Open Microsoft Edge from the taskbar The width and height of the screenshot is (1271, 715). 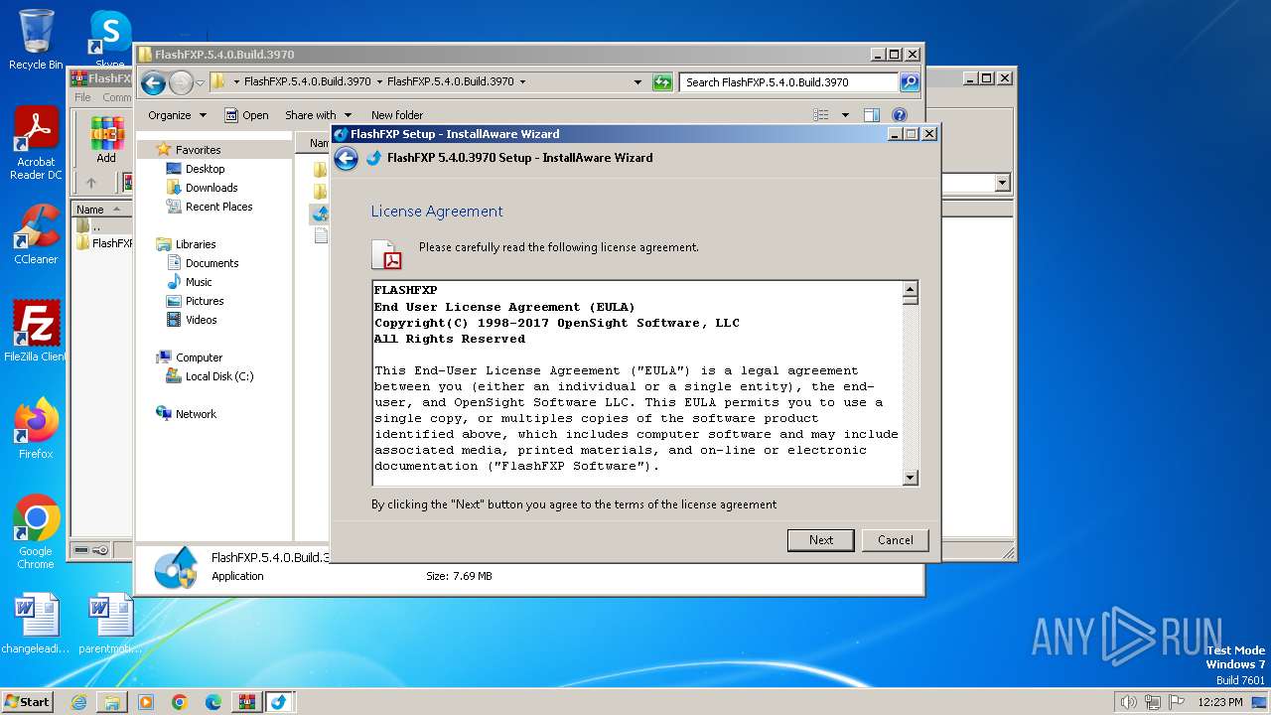(213, 702)
